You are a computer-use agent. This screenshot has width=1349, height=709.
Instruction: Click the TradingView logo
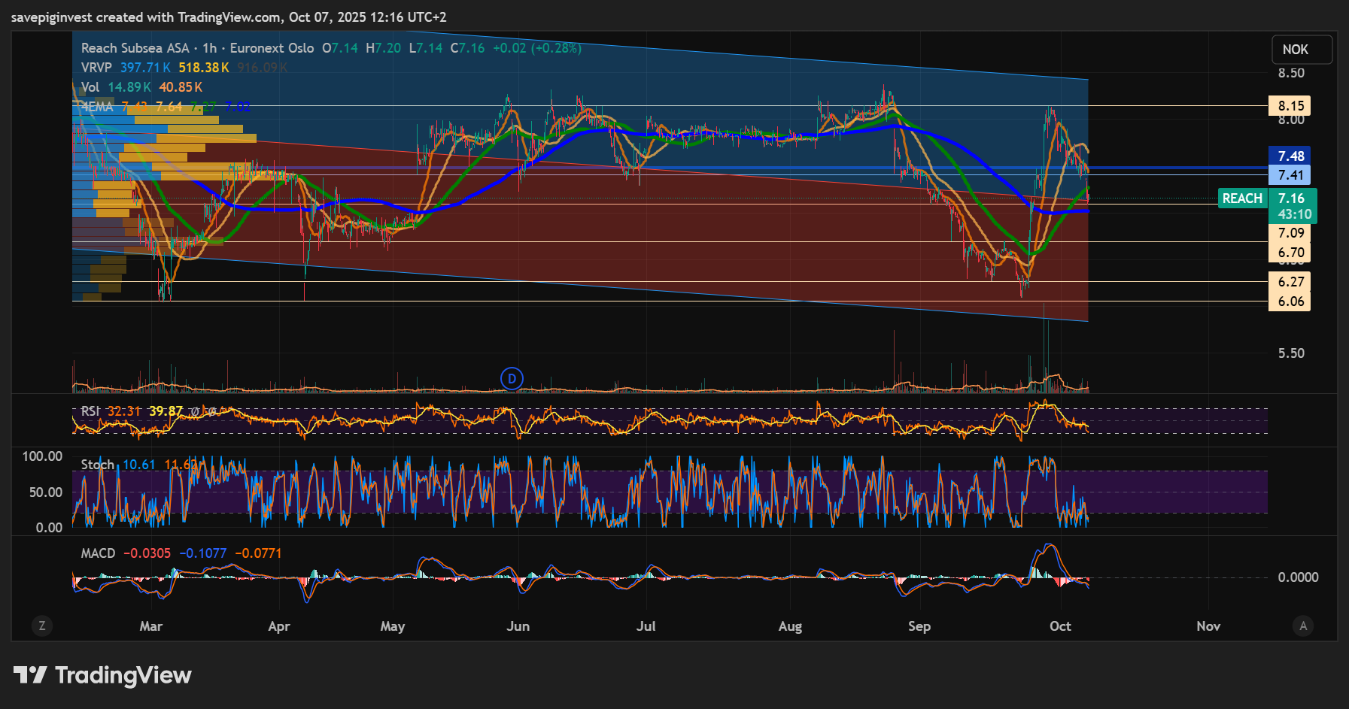[x=103, y=675]
